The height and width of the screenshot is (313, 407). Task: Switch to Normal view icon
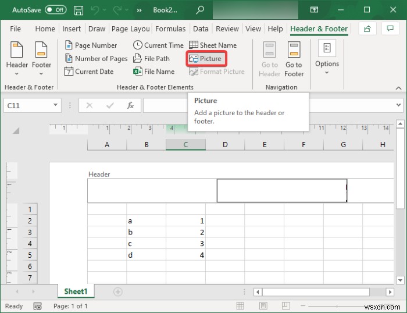[240, 305]
